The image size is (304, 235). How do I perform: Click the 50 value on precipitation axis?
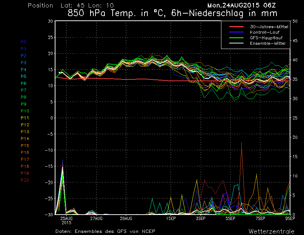point(295,21)
